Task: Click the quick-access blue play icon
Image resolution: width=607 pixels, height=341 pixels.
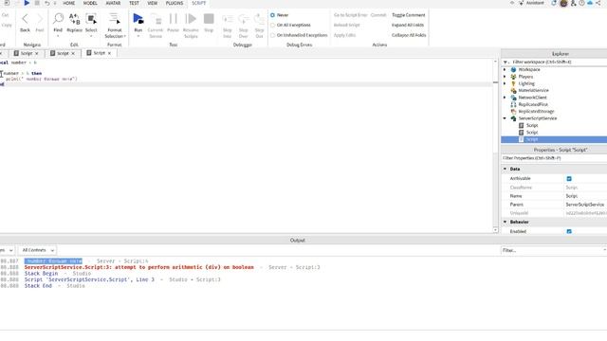Action: (x=27, y=3)
